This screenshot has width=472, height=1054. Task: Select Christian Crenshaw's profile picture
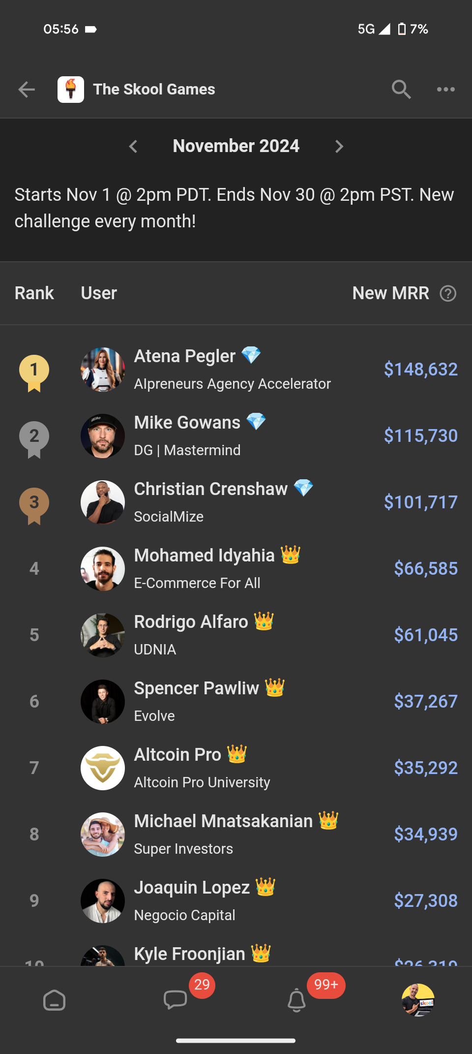tap(102, 502)
